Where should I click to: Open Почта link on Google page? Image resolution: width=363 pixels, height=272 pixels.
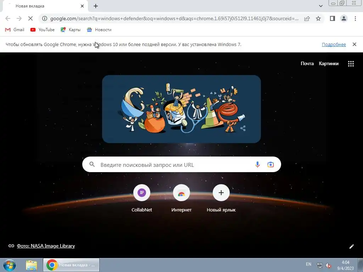(307, 63)
